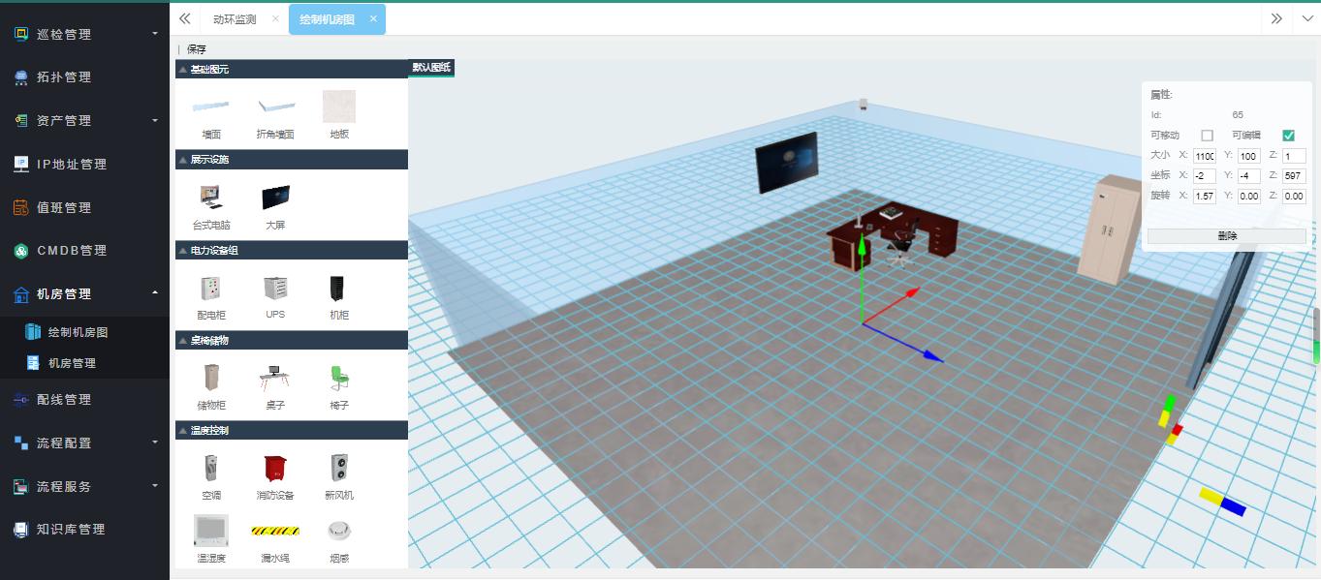Enable the 可移动 movable checkbox

(1207, 136)
